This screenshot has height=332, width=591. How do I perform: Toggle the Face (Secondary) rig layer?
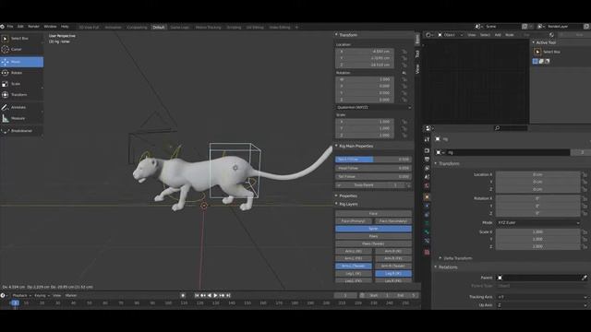click(x=393, y=221)
